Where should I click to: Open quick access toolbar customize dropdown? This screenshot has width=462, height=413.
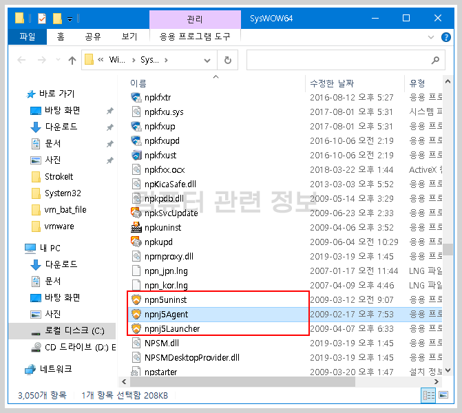70,19
